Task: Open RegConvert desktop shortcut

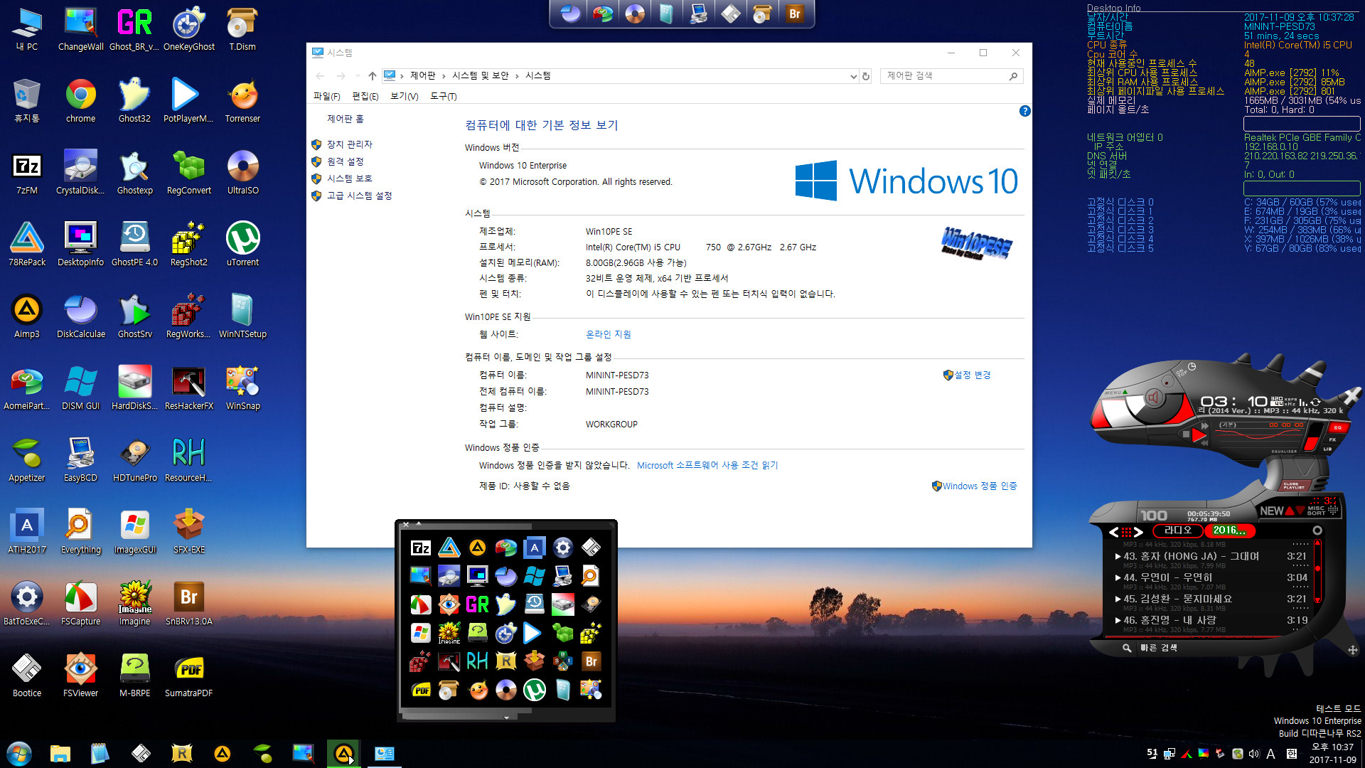Action: pyautogui.click(x=188, y=173)
